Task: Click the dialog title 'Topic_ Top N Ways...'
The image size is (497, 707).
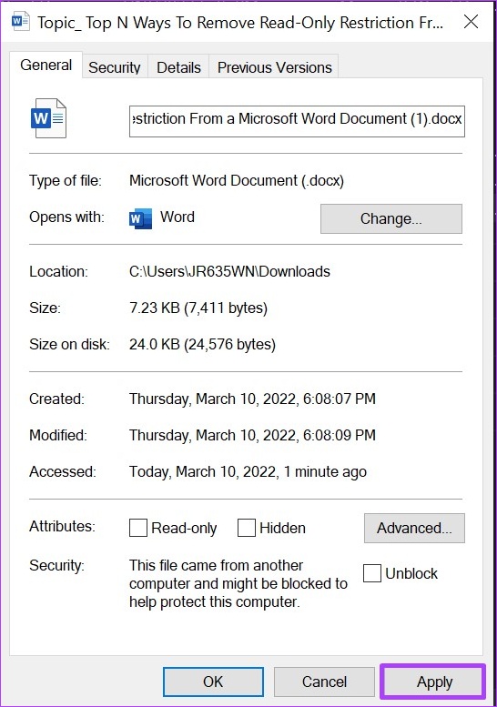Action: (x=240, y=23)
